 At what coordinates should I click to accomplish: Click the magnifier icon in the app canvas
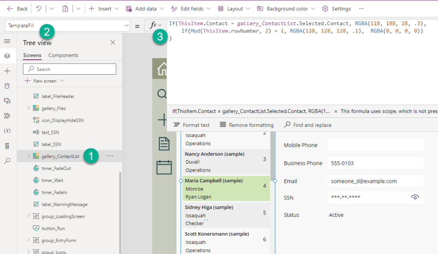click(x=162, y=93)
